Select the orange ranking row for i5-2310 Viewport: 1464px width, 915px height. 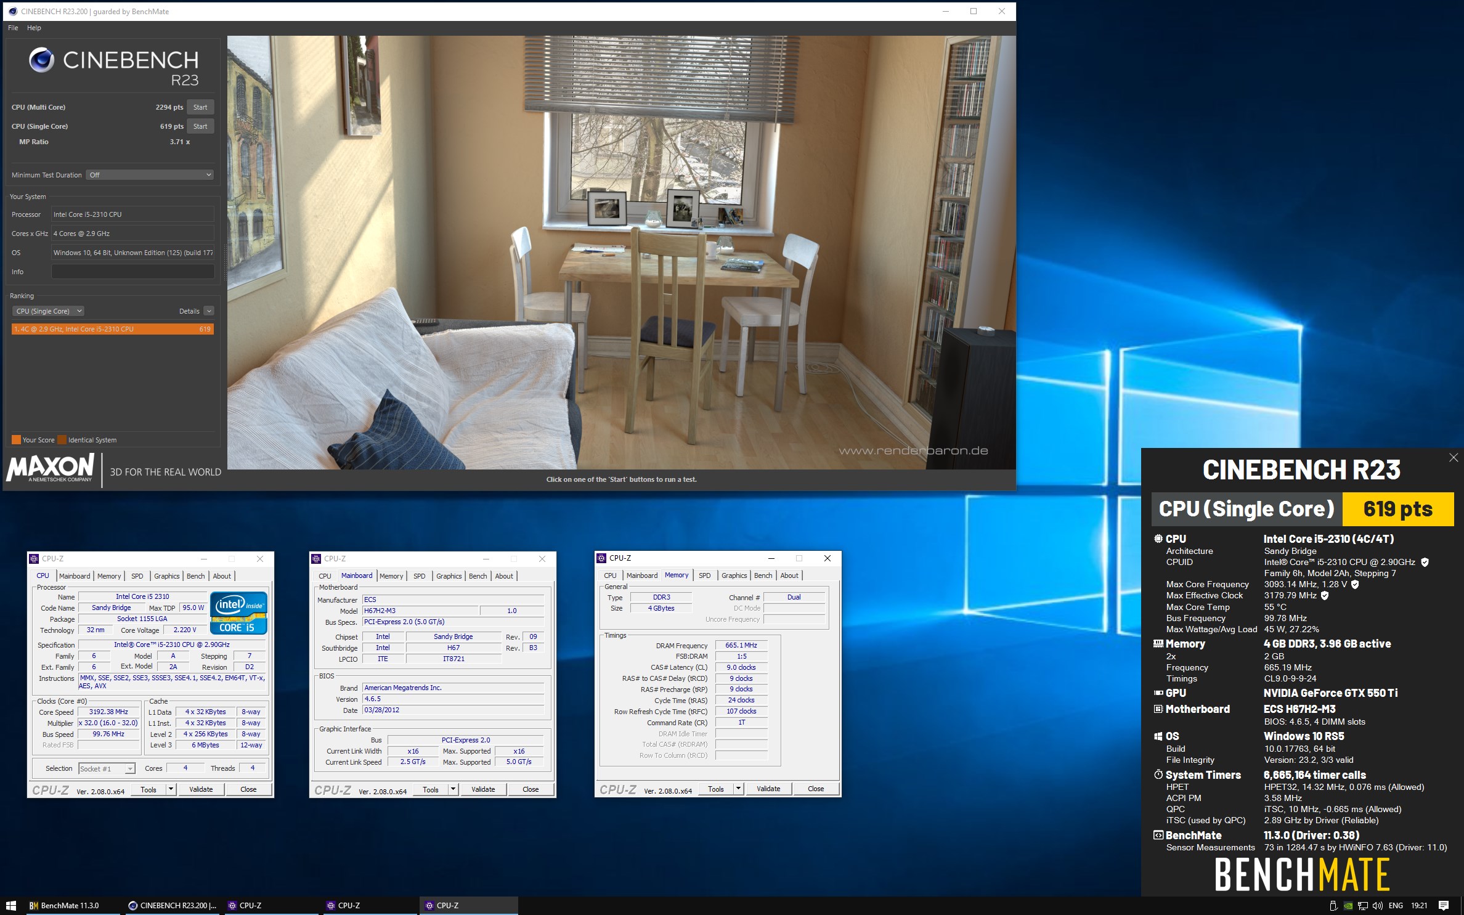[112, 329]
